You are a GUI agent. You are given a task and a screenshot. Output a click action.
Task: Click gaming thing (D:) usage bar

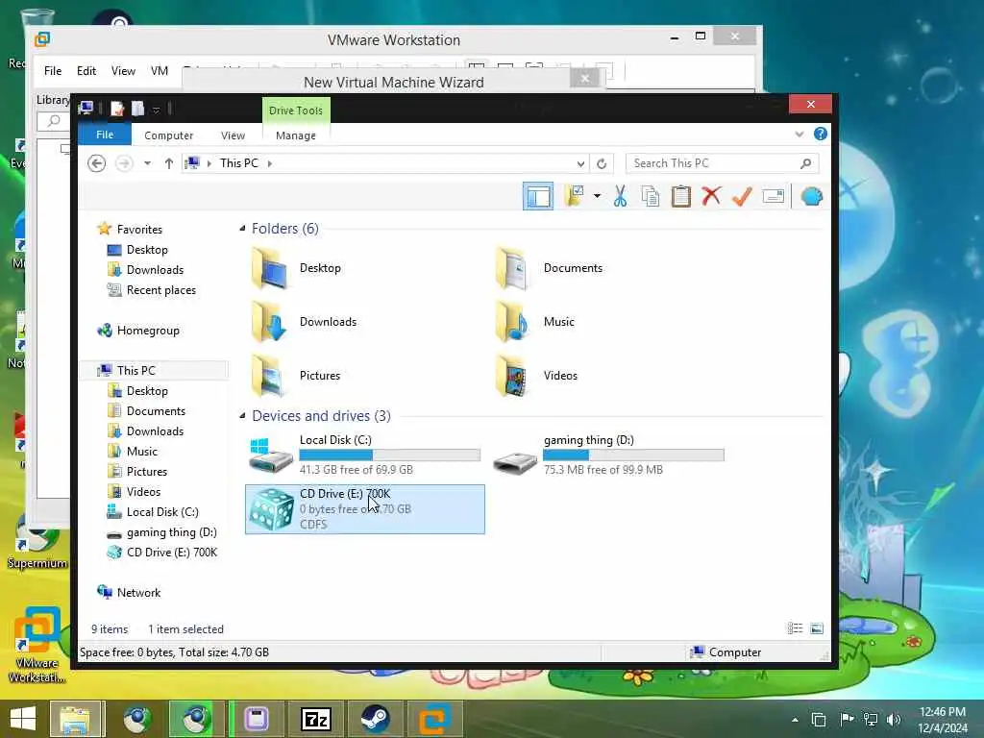coord(633,455)
